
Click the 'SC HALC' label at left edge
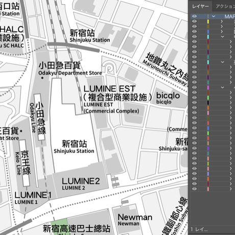coord(14,45)
